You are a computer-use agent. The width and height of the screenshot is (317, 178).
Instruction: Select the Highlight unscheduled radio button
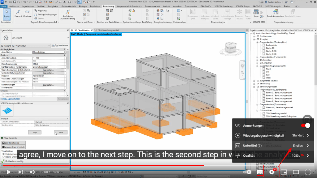tap(3, 154)
